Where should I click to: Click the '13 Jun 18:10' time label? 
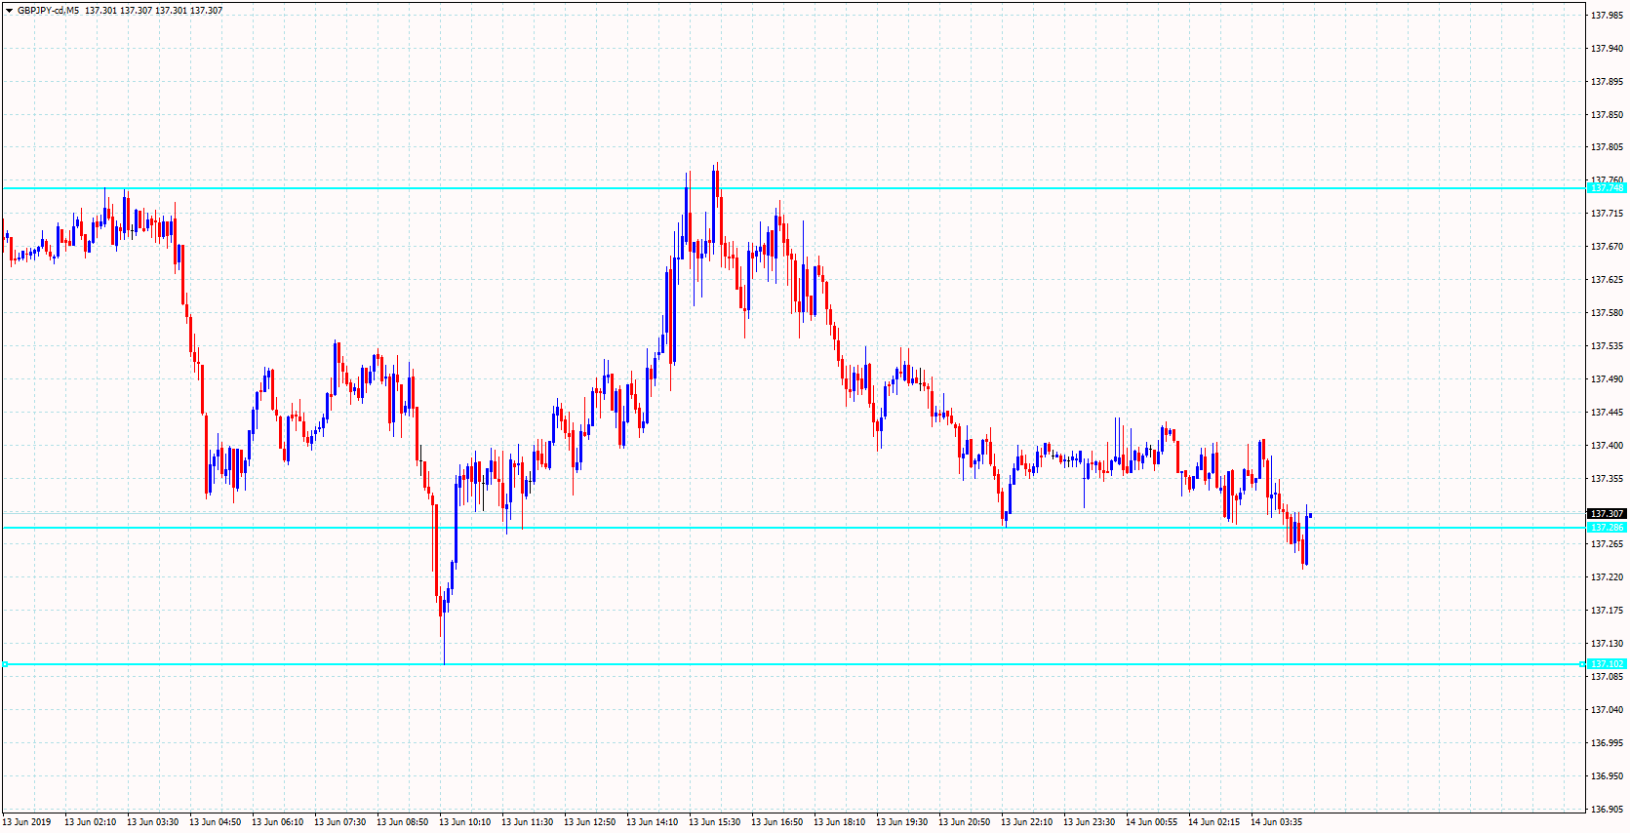coord(839,822)
